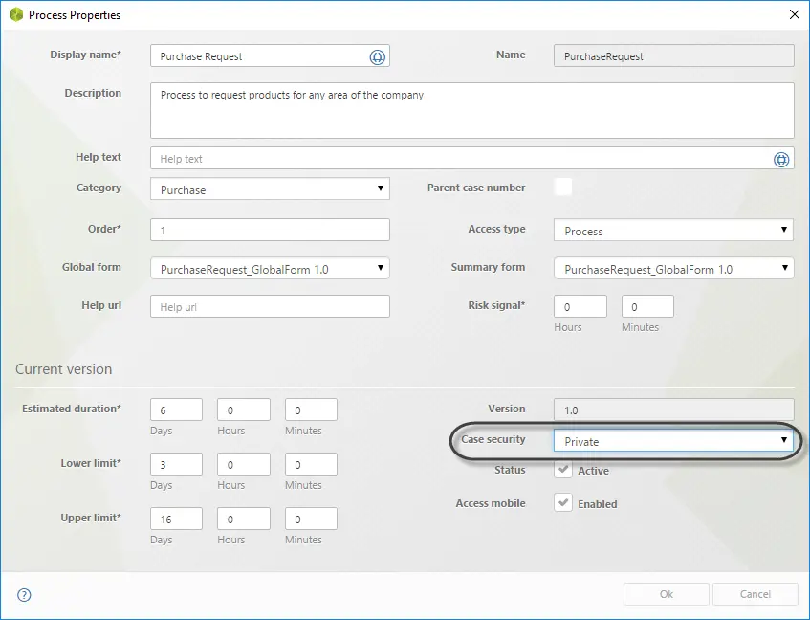
Task: Click the Upper limit Hours field
Action: pos(243,519)
